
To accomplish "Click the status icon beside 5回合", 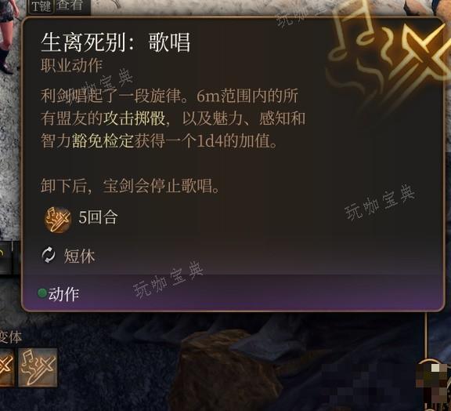I will click(x=57, y=220).
